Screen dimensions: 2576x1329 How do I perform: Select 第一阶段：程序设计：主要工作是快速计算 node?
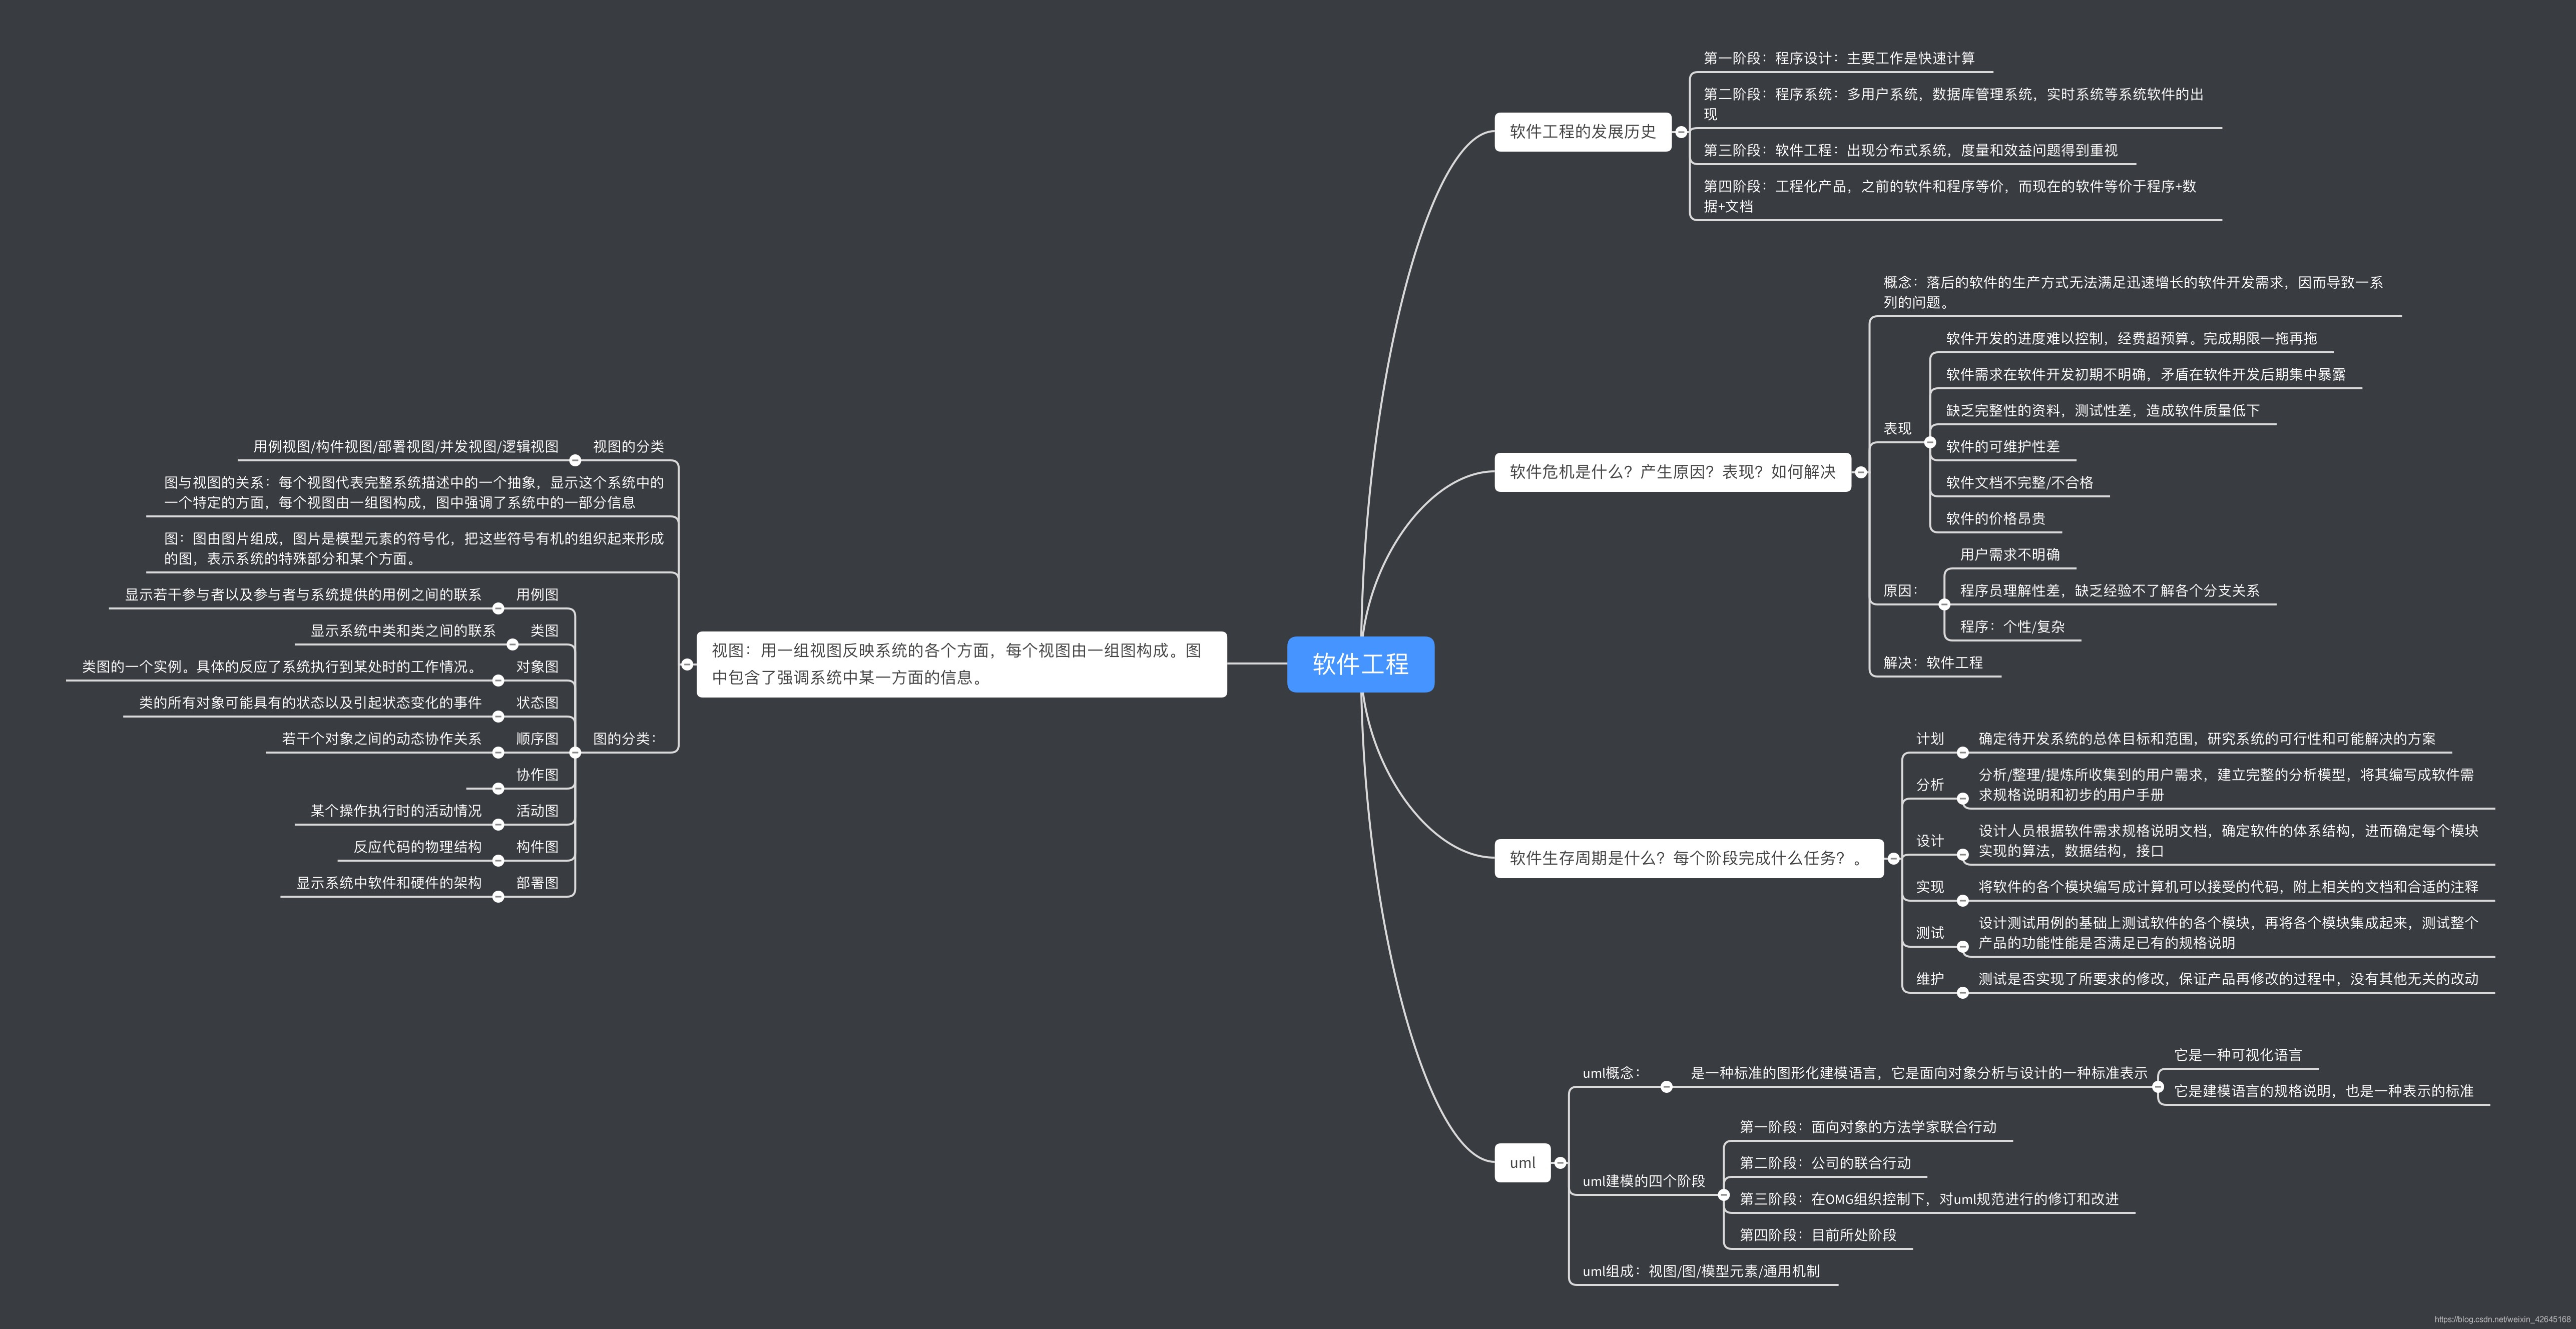coord(1839,58)
